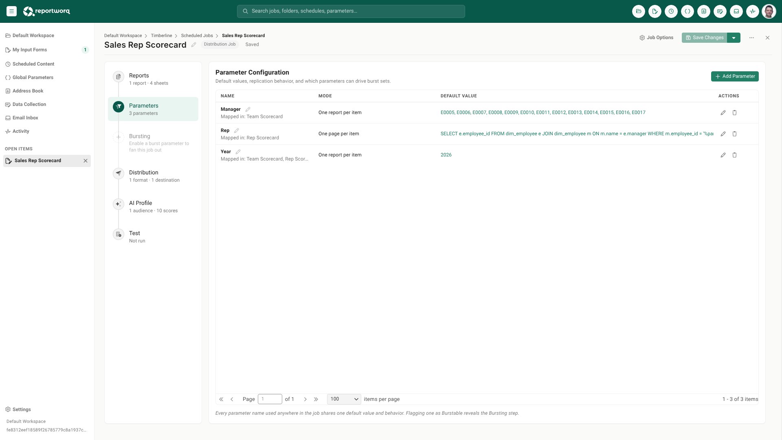Edit the Rep parameter with its actions pencil
782x440 pixels.
click(x=723, y=134)
